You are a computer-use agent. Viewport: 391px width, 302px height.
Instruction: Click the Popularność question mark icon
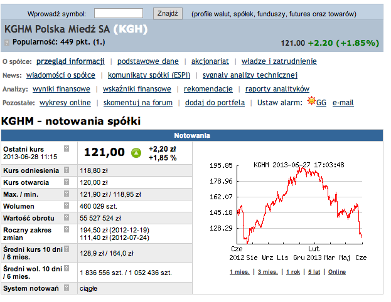coord(7,43)
